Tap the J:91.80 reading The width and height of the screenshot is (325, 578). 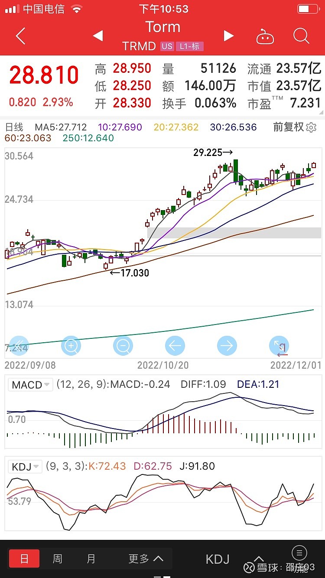click(197, 466)
